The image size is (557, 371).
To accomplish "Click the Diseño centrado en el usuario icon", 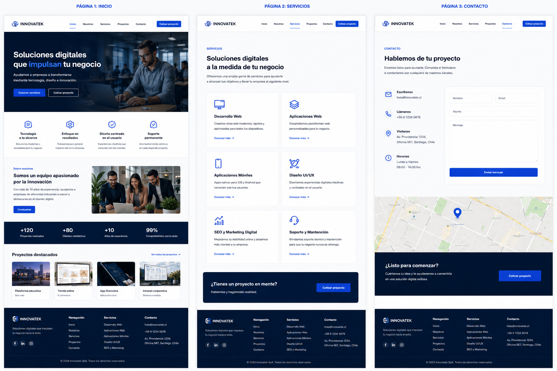I will tap(112, 125).
